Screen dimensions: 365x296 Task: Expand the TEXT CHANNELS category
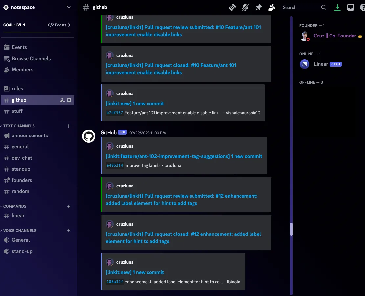tap(18, 126)
